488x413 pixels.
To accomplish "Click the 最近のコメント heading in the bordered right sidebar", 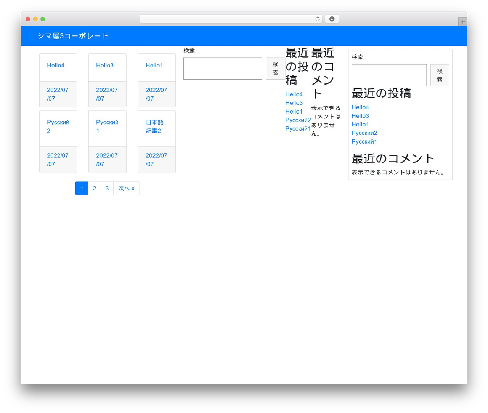I will pos(393,158).
